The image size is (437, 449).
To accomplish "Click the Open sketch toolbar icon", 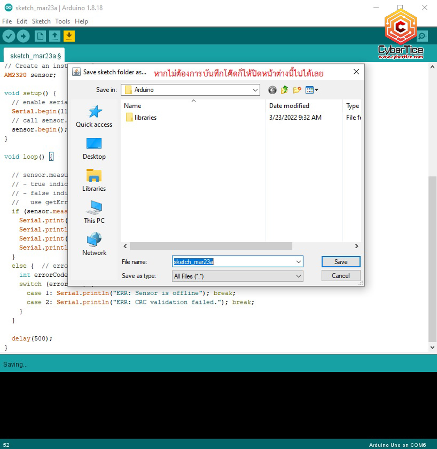I will (54, 36).
